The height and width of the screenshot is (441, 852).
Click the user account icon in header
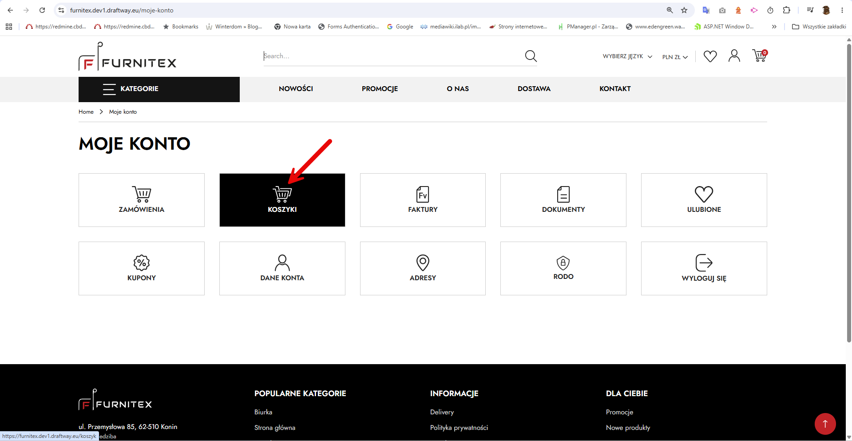(x=734, y=56)
